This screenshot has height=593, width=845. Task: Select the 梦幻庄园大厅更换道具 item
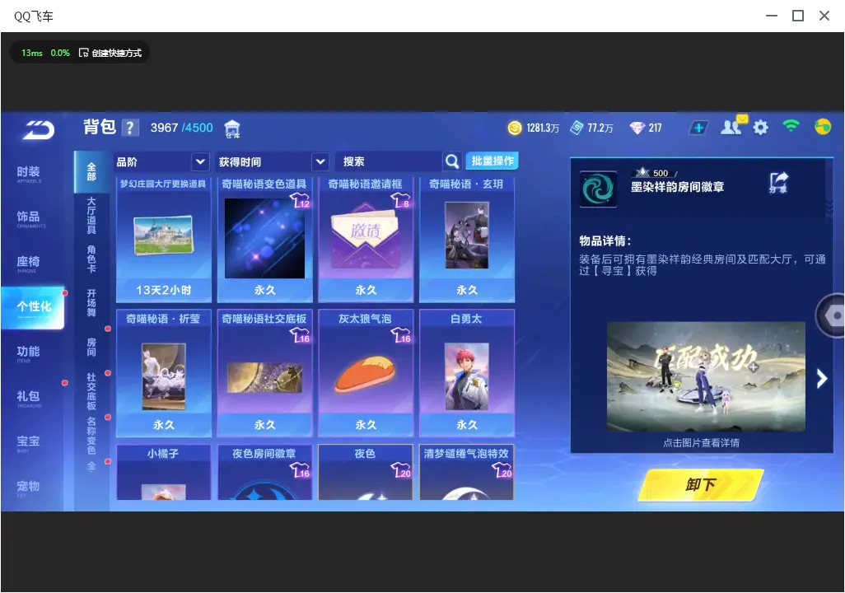[x=164, y=240]
